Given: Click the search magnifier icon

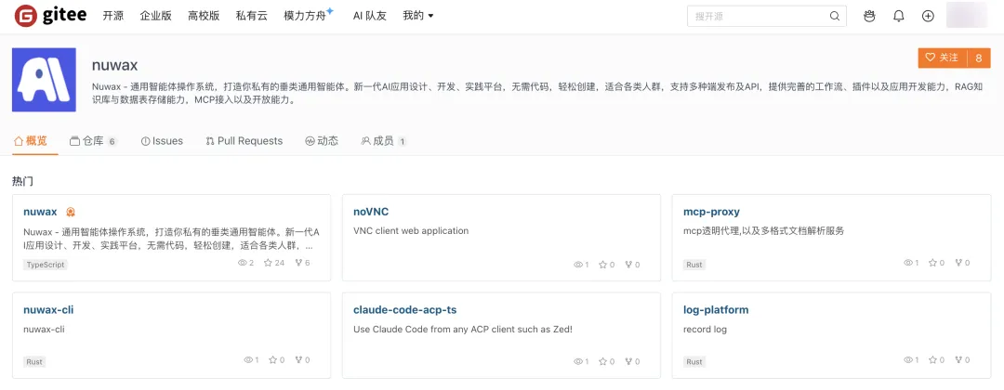Looking at the screenshot, I should [834, 16].
